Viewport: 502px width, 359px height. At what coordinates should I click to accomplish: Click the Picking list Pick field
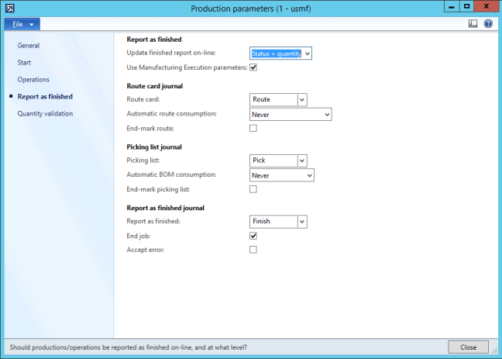(x=273, y=161)
